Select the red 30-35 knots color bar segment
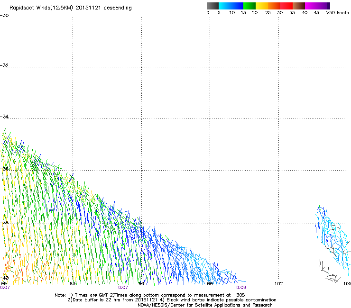The image size is (351, 308). point(286,6)
